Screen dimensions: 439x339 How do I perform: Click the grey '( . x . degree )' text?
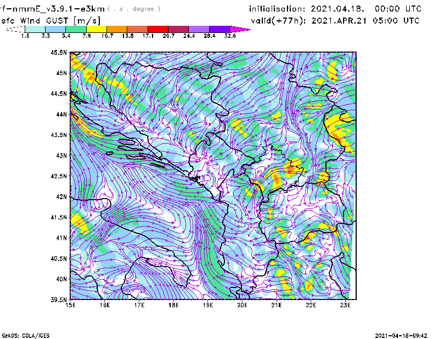(x=134, y=9)
